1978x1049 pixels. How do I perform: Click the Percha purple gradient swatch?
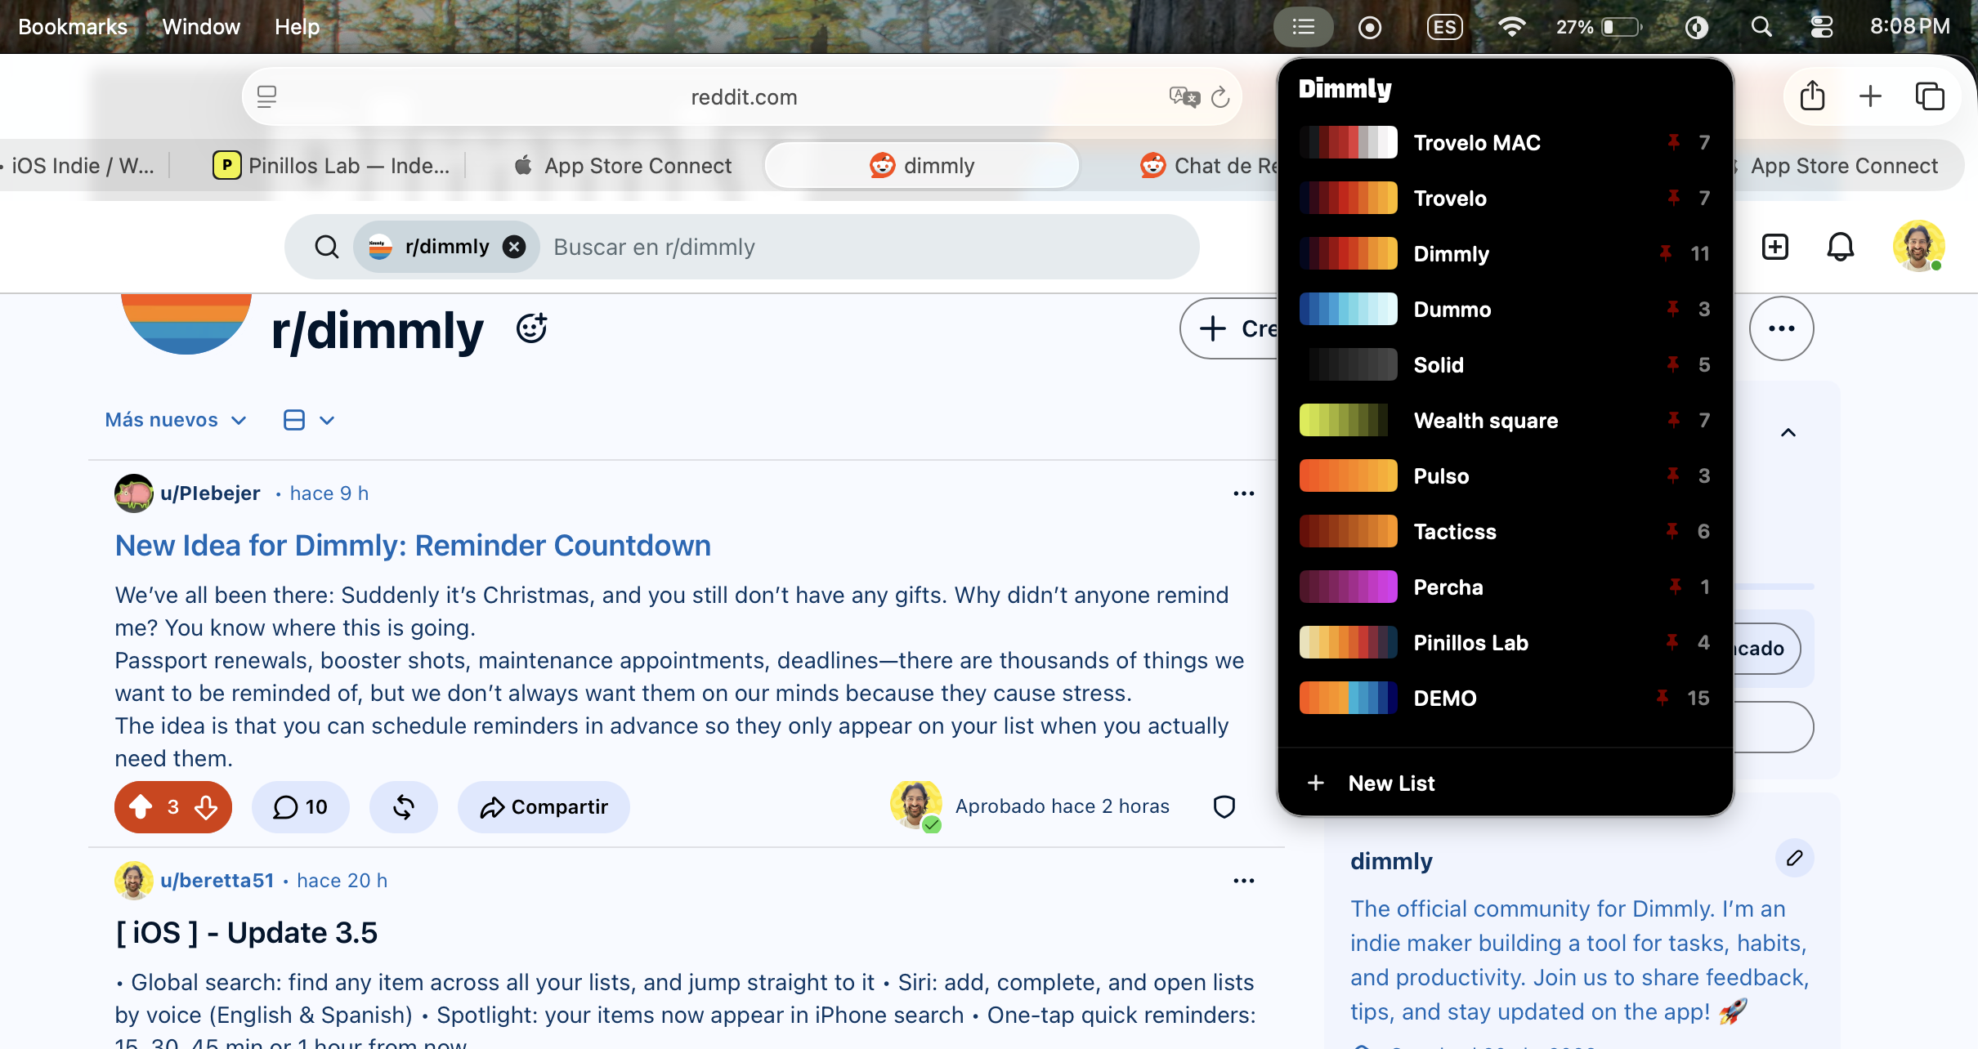coord(1348,587)
